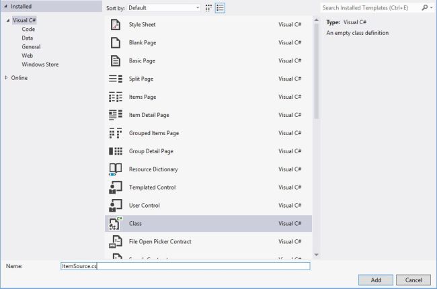Click the Split Page template icon
The image size is (437, 289).
[x=116, y=79]
